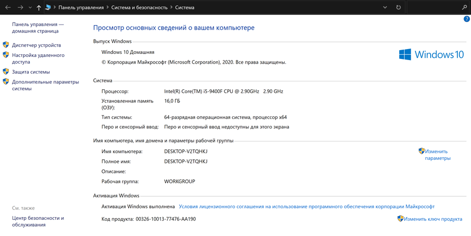
Task: Click the shield icon beside Диспетчер устройств
Action: (x=6, y=45)
